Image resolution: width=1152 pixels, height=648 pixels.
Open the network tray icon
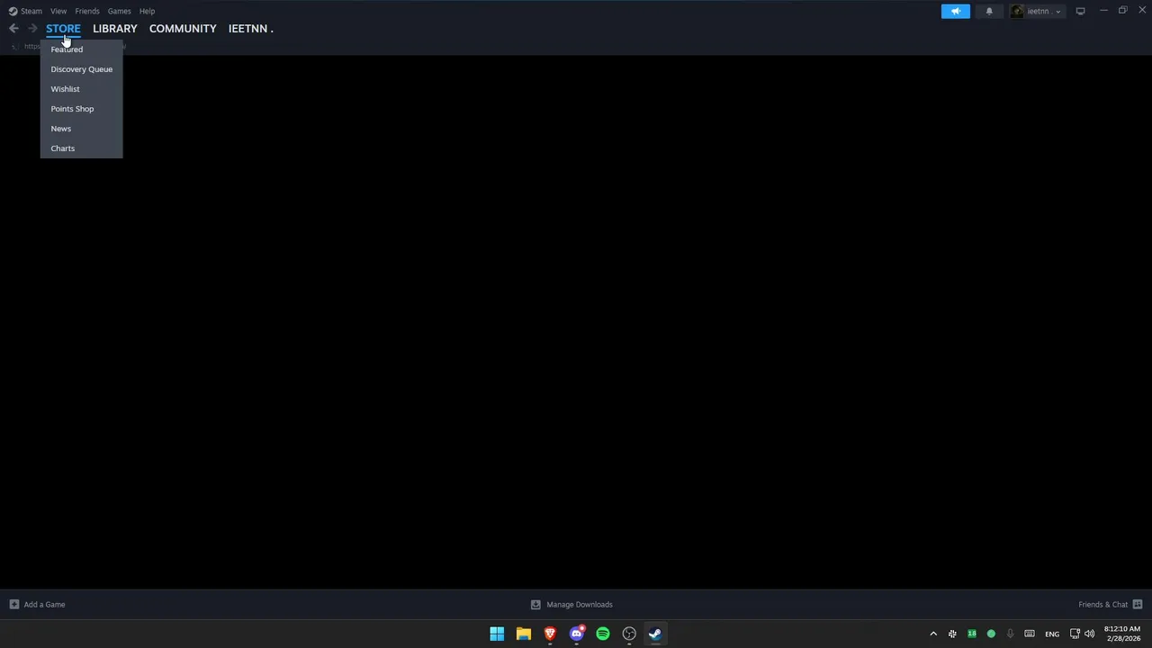(1075, 634)
